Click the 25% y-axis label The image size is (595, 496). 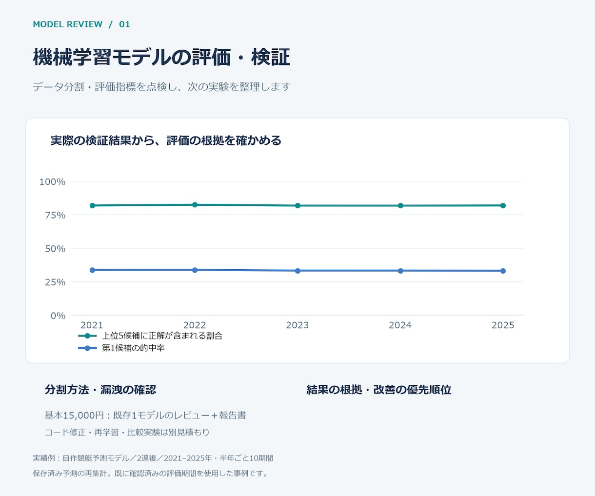tap(55, 282)
